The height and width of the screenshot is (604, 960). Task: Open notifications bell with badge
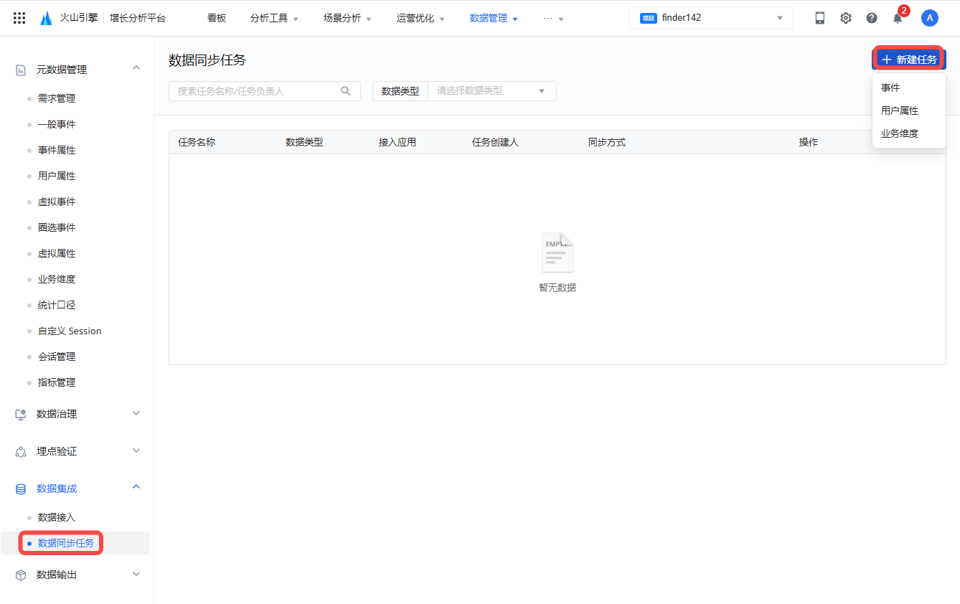[x=898, y=18]
